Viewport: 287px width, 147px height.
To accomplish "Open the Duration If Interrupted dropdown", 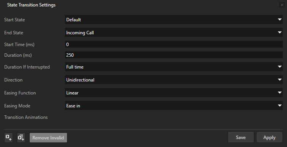I will [x=174, y=67].
